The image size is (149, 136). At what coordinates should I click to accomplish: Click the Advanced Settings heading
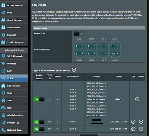(14, 50)
